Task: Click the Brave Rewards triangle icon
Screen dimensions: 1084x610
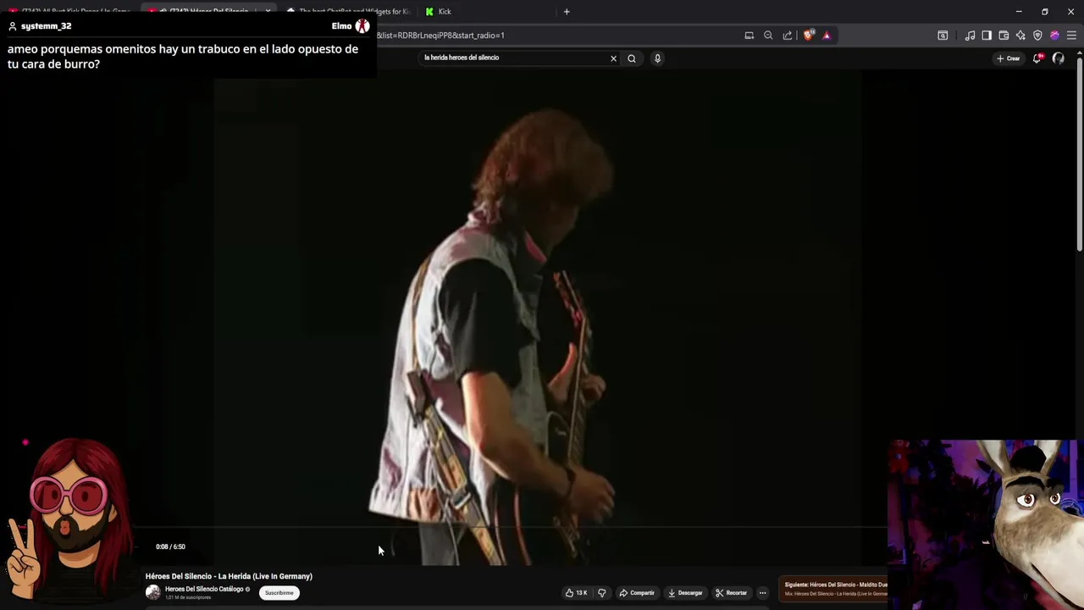Action: pos(827,36)
